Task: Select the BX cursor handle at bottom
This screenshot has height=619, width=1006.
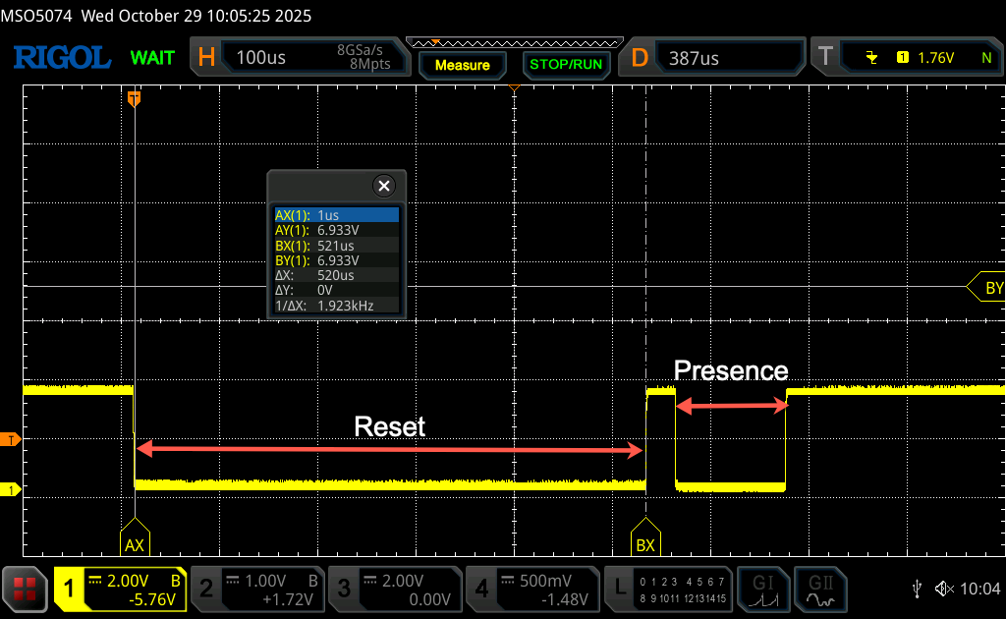Action: [645, 542]
